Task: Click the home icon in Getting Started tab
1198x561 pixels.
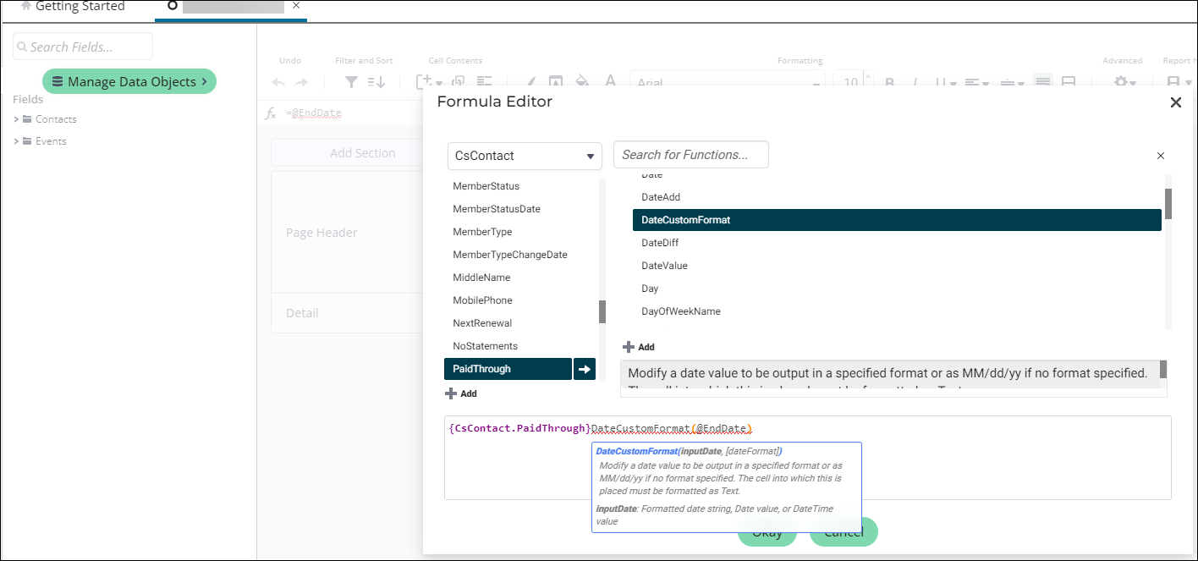Action: pyautogui.click(x=26, y=7)
